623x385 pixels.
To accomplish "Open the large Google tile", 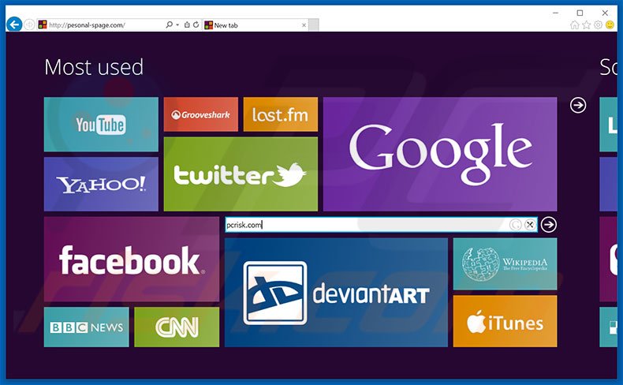I will 440,154.
